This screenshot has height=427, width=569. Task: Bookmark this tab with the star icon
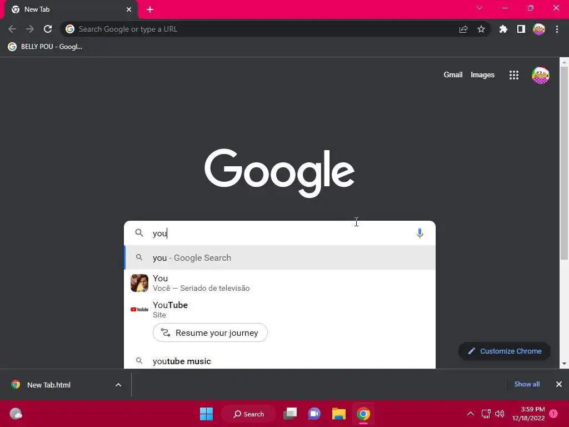click(x=481, y=29)
